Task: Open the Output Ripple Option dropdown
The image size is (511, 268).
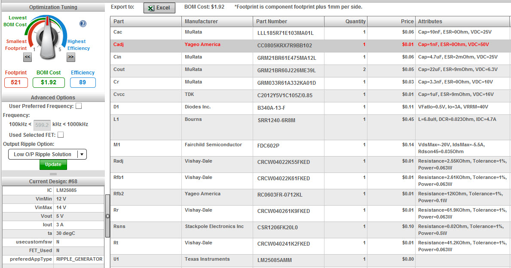Action: (x=82, y=154)
